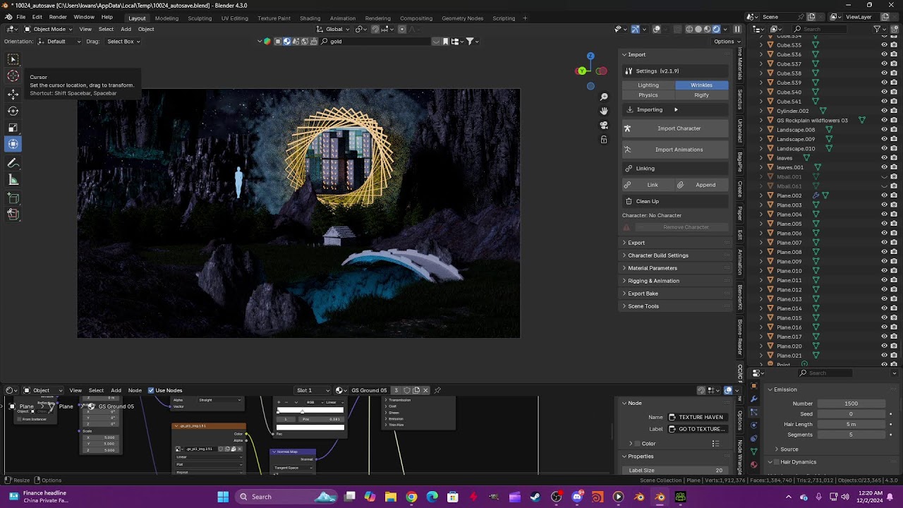903x508 pixels.
Task: Click the Import Character button
Action: point(678,128)
